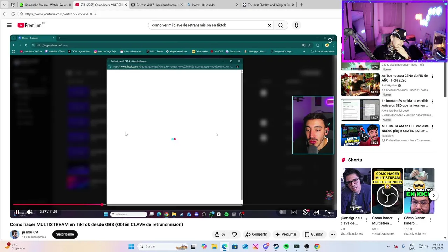The image size is (448, 252).
Task: Open the 15:24 MULTISTREAM DEFINITIVO thumbnail
Action: (360, 135)
